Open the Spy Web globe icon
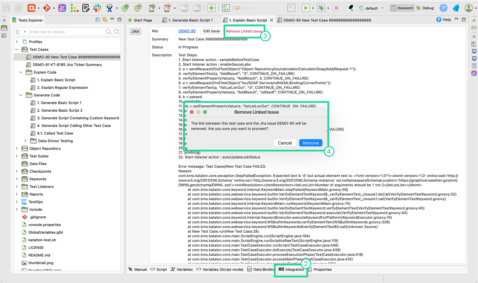Viewport: 478px width, 283px height. 125,8
